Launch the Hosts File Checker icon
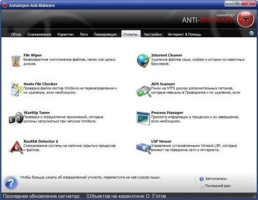The height and width of the screenshot is (200, 258). [x=16, y=89]
